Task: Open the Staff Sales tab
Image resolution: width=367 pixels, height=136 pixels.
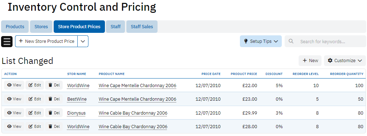Action: 142,27
